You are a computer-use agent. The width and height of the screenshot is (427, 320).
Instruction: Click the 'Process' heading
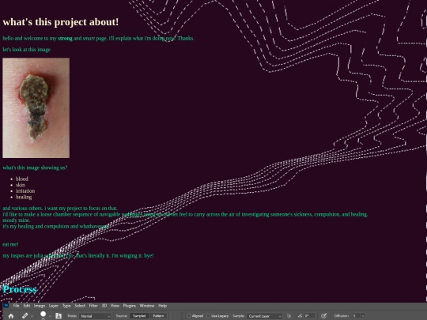(x=20, y=289)
